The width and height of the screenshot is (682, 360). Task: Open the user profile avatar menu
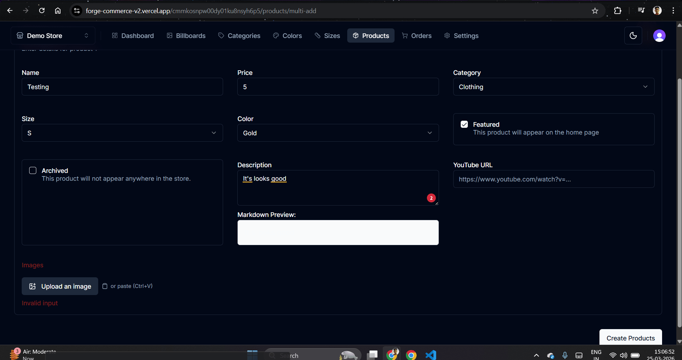pos(659,36)
